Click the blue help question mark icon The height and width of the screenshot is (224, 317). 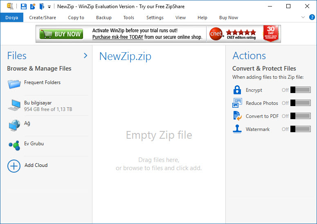tap(312, 17)
